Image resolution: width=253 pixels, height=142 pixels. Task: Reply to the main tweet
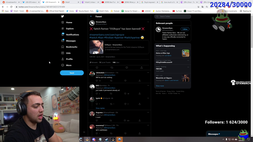tap(97, 67)
